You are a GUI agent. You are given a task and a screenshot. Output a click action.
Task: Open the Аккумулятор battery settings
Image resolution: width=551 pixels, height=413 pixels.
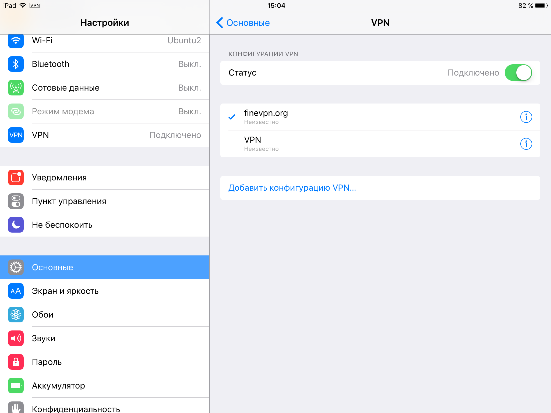point(105,386)
